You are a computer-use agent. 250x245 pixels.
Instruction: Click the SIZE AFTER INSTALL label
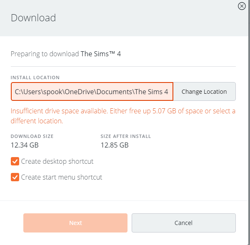(x=126, y=136)
